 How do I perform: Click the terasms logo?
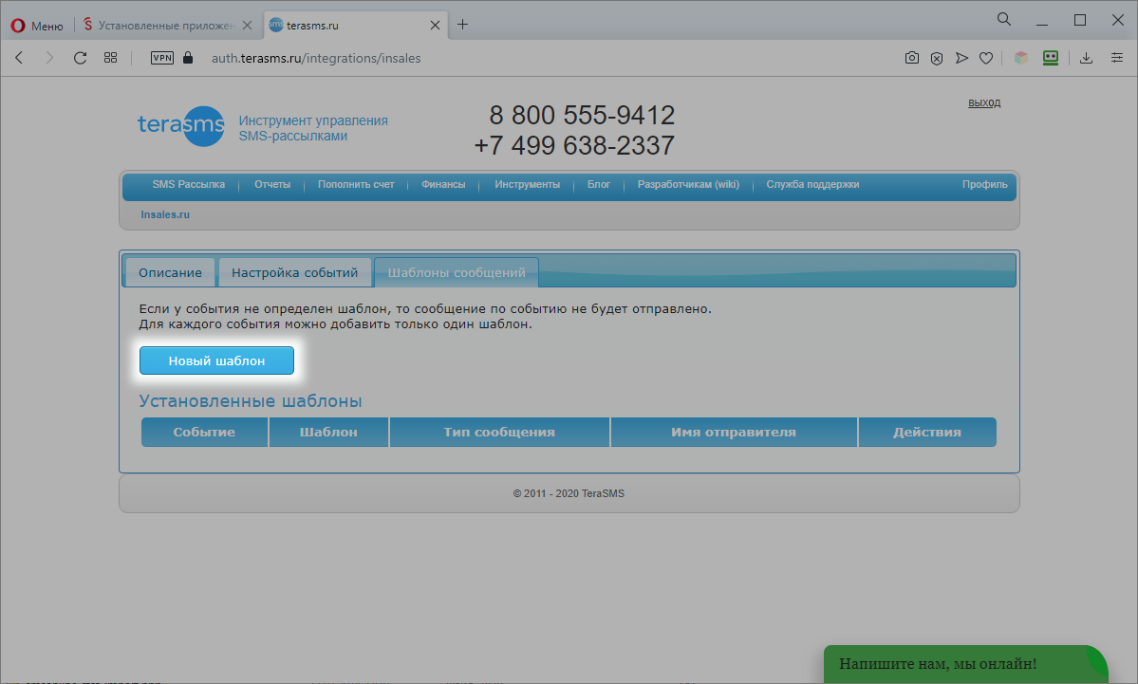pyautogui.click(x=181, y=125)
